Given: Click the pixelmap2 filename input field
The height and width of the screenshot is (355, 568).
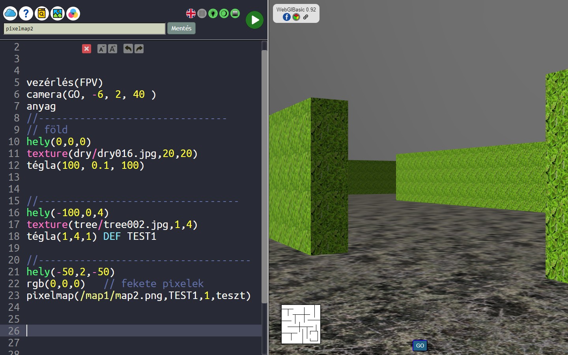Looking at the screenshot, I should point(84,29).
